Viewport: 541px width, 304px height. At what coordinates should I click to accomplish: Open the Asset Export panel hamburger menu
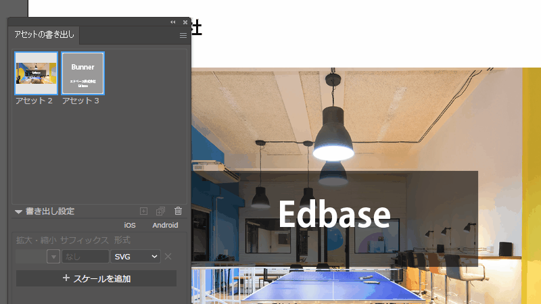[183, 36]
